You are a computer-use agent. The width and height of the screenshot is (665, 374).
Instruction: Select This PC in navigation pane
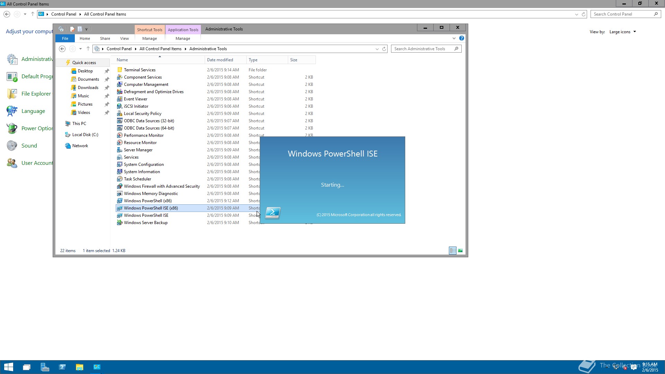pos(79,124)
